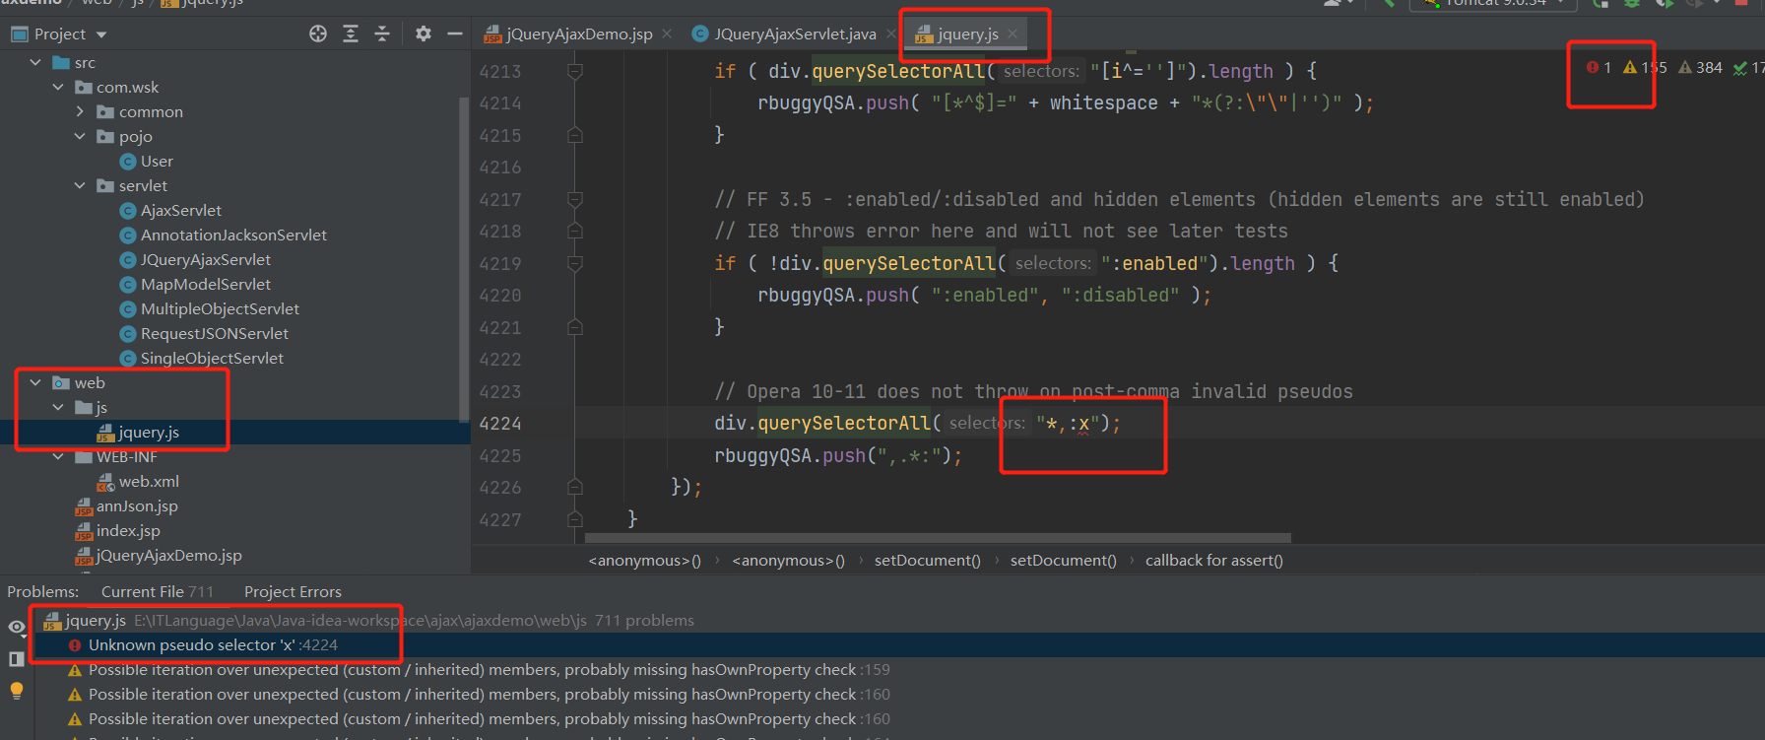
Task: Switch to JQueryAjaxDemo.jsp tab
Action: tap(579, 34)
